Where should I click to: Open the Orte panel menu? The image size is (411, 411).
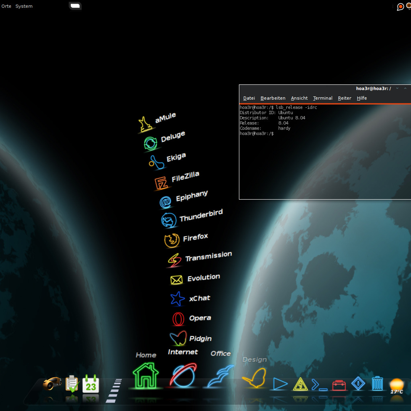click(6, 6)
